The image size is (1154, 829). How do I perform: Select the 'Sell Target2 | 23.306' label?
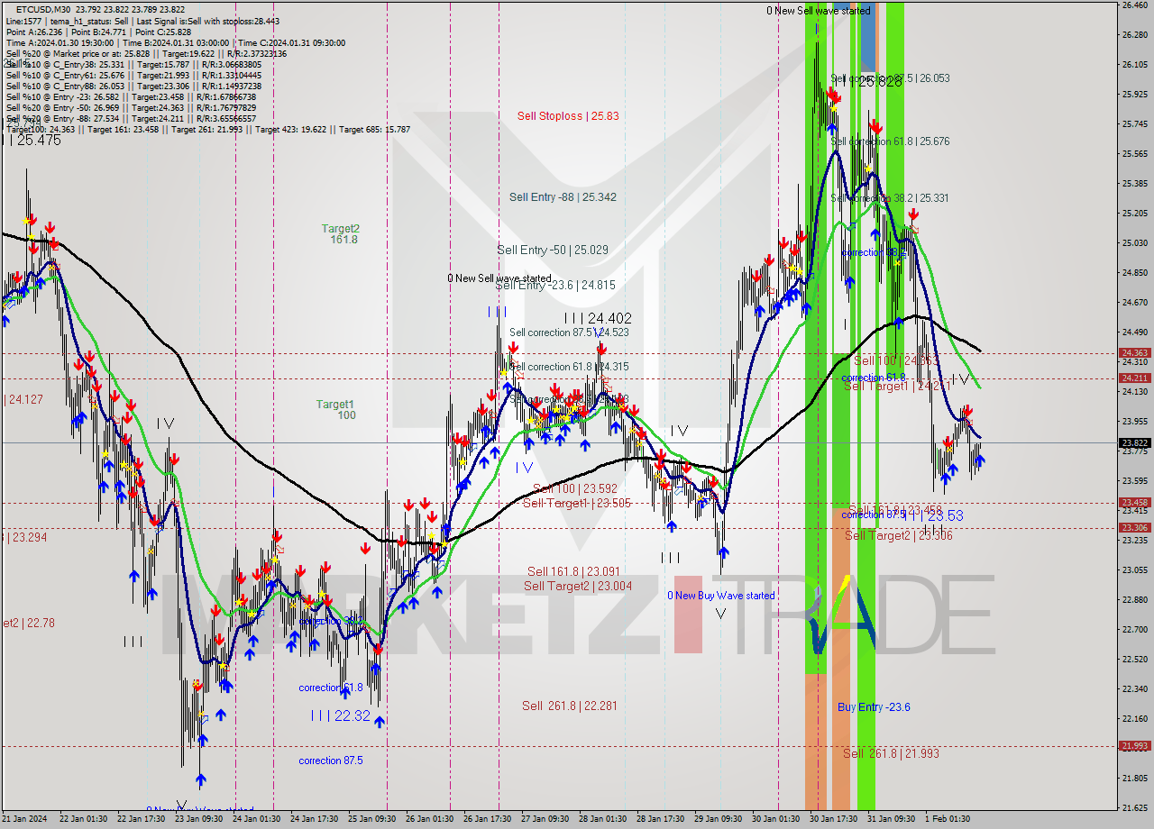tap(898, 536)
